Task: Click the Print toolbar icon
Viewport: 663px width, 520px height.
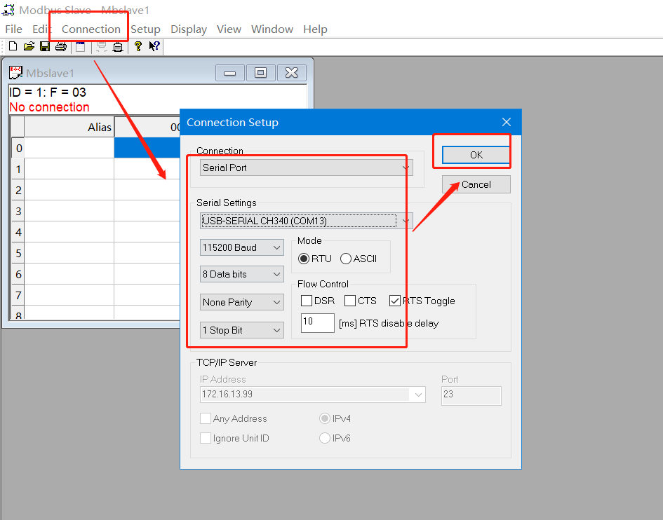Action: tap(61, 47)
